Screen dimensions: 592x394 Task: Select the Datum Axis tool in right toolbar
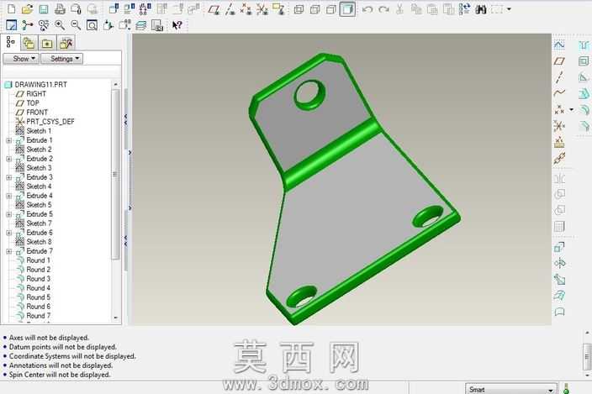coord(559,77)
